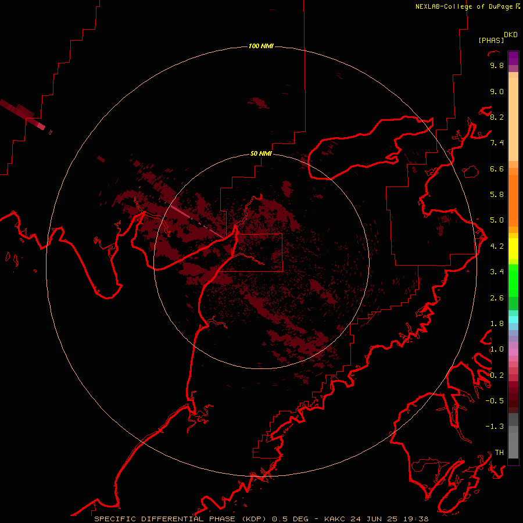Click the KAKC 24 JUN 25 19:38 timestamp
Viewport: 523px width, 523px height.
(x=376, y=519)
